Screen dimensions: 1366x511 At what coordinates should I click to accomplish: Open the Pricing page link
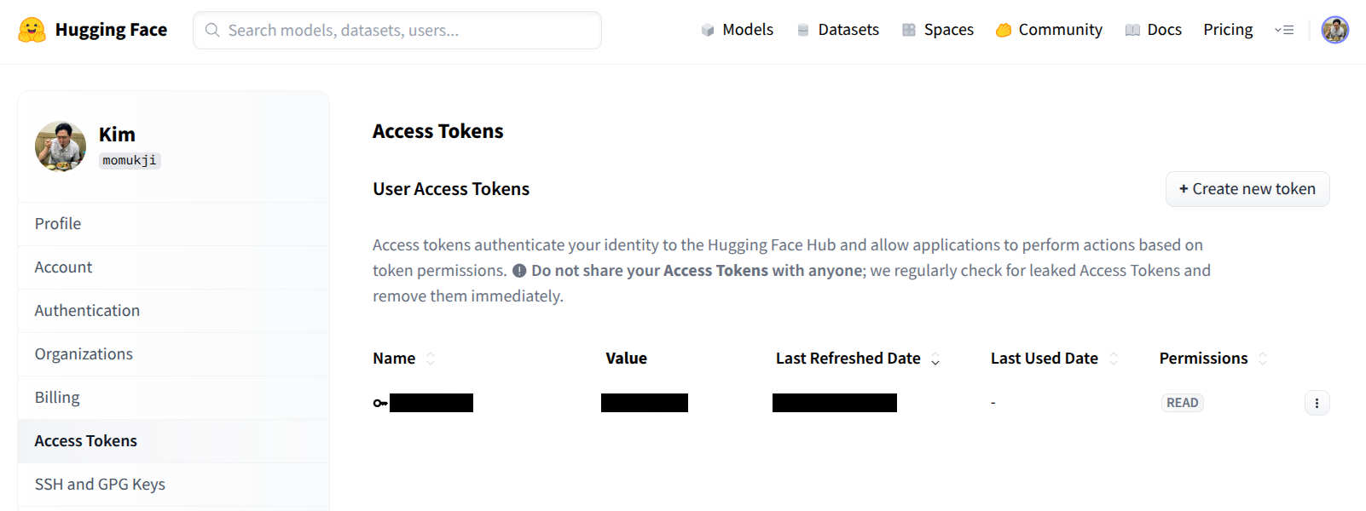1228,30
